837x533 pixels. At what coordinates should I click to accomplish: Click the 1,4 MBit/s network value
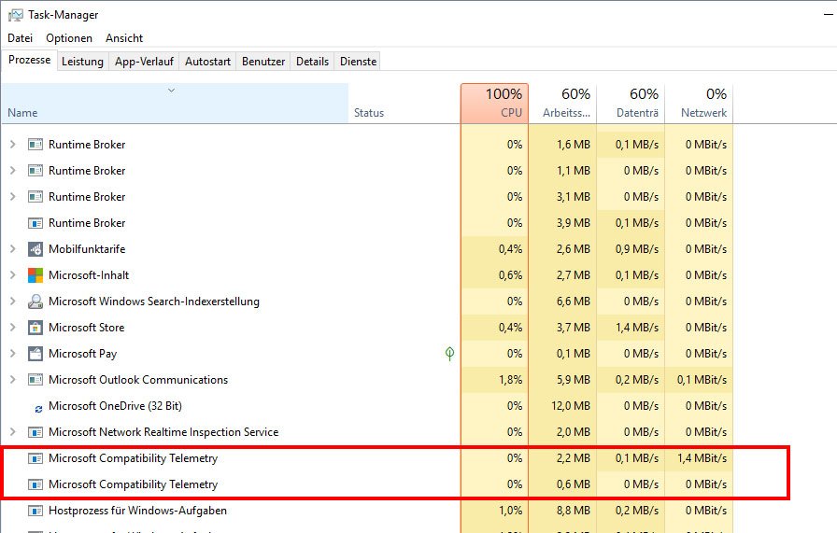pyautogui.click(x=702, y=458)
